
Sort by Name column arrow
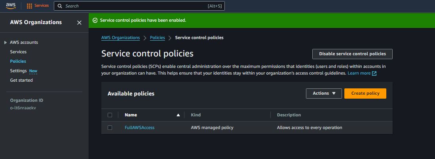tap(178, 115)
